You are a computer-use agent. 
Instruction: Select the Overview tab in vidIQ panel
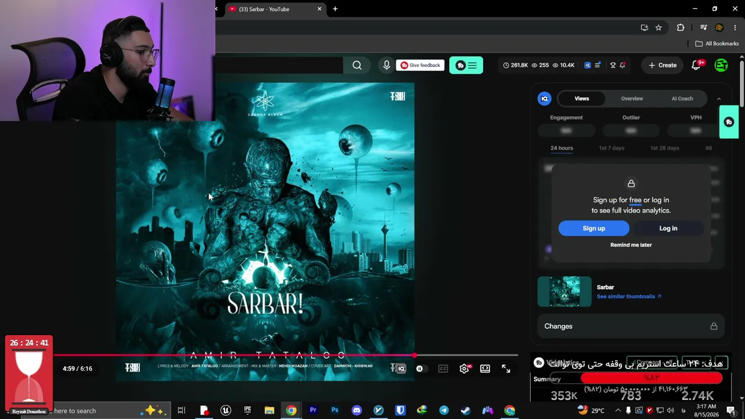tap(632, 98)
